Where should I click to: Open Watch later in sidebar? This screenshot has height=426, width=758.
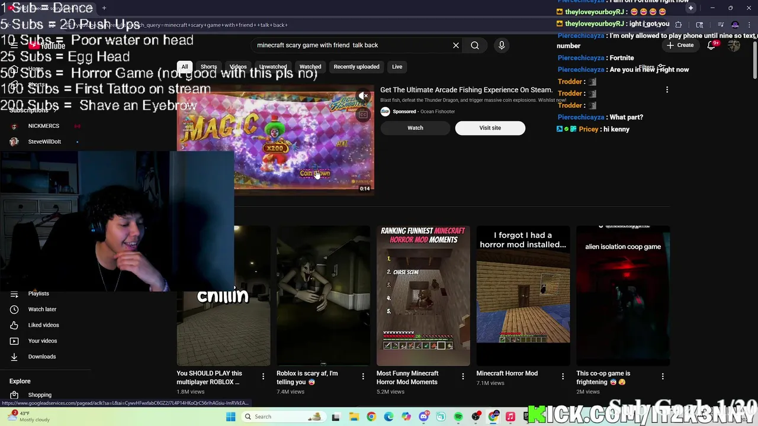43,309
